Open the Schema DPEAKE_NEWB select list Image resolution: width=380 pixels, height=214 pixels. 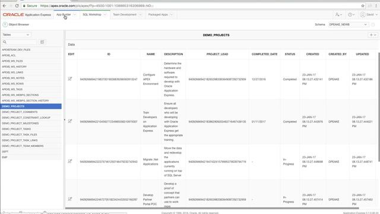[348, 24]
